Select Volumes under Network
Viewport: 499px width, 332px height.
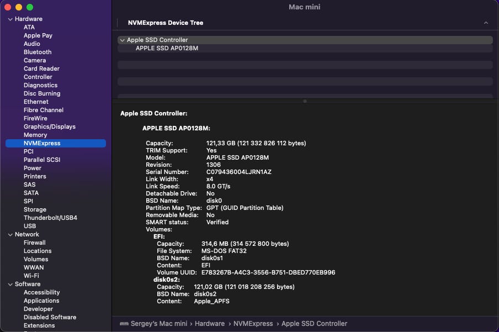36,259
